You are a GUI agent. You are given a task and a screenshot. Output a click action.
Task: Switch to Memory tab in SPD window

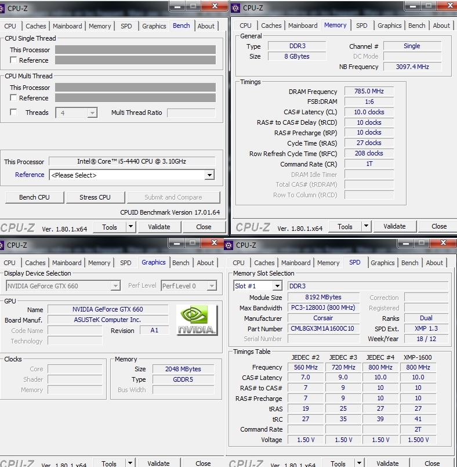[x=328, y=263]
